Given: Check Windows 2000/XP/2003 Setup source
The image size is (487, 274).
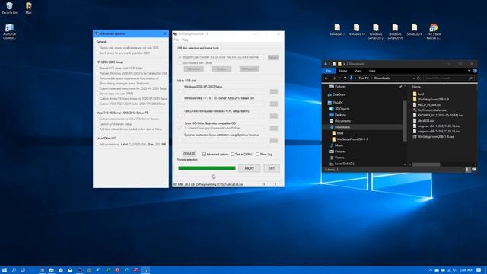Looking at the screenshot, I should (180, 91).
